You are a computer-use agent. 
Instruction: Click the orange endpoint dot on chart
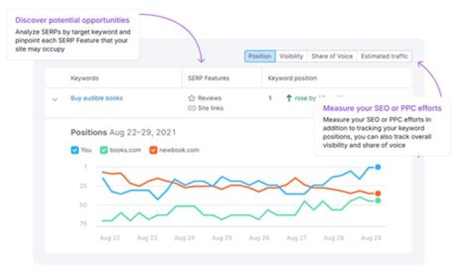coord(378,194)
